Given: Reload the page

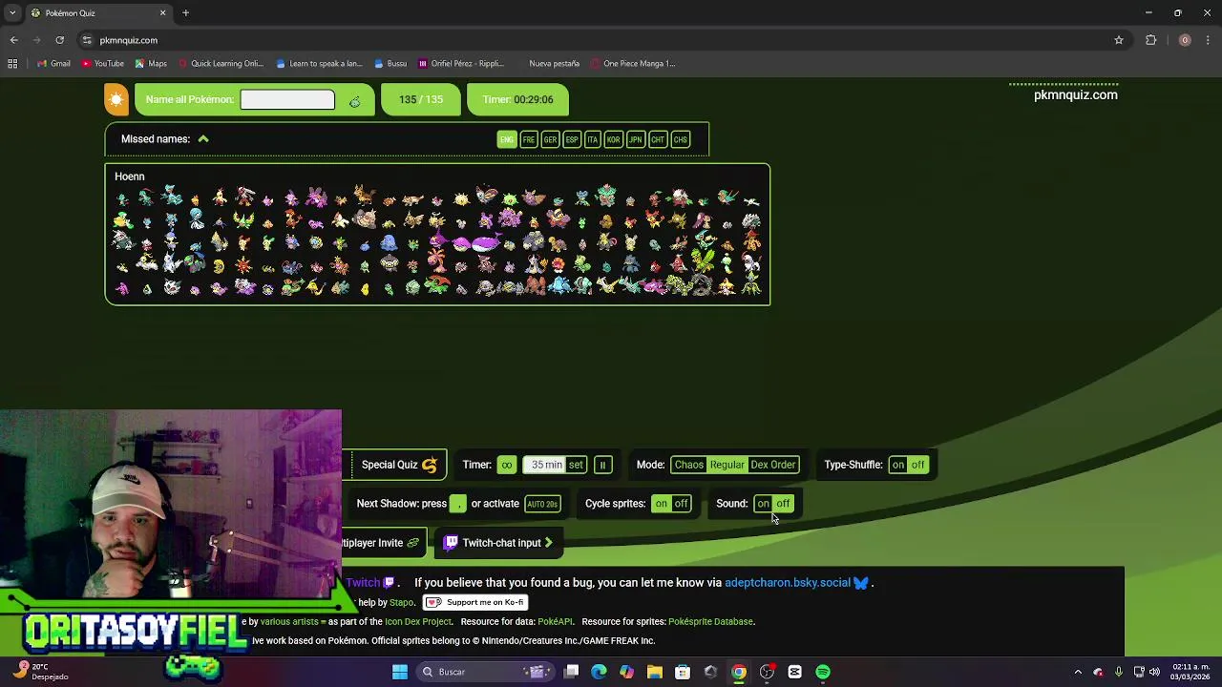Looking at the screenshot, I should pos(59,40).
